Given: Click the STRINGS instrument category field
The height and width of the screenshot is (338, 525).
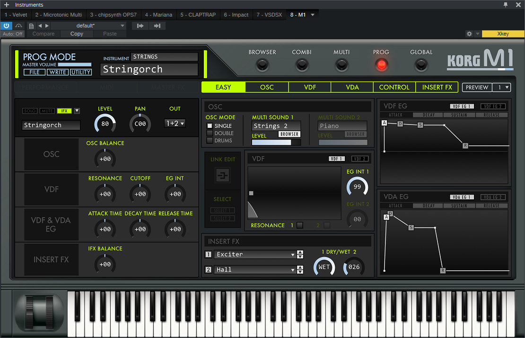Looking at the screenshot, I should (164, 57).
